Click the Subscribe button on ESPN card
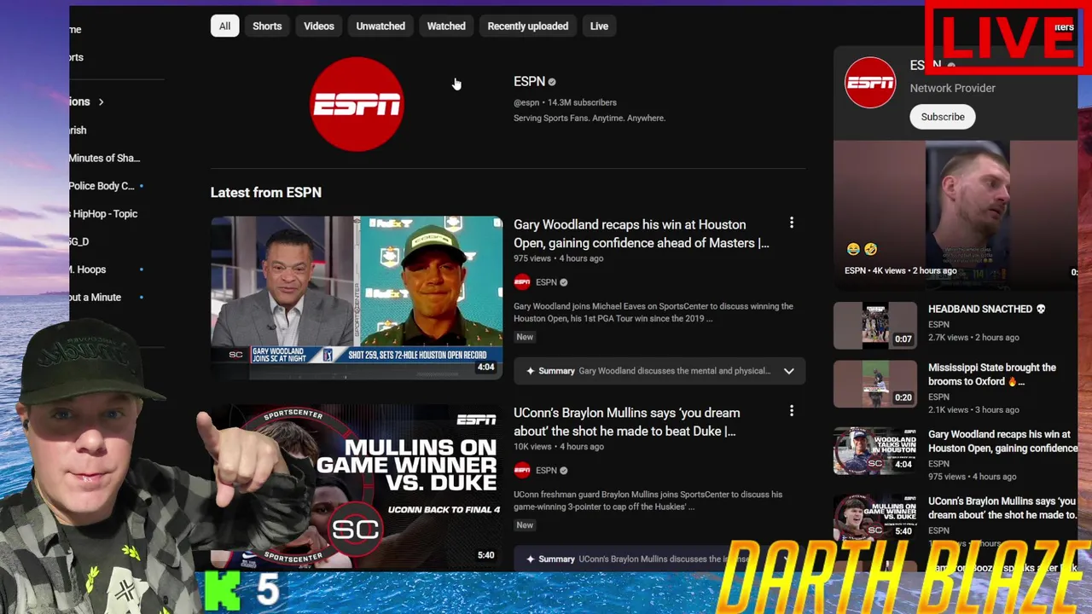This screenshot has height=614, width=1092. point(943,117)
